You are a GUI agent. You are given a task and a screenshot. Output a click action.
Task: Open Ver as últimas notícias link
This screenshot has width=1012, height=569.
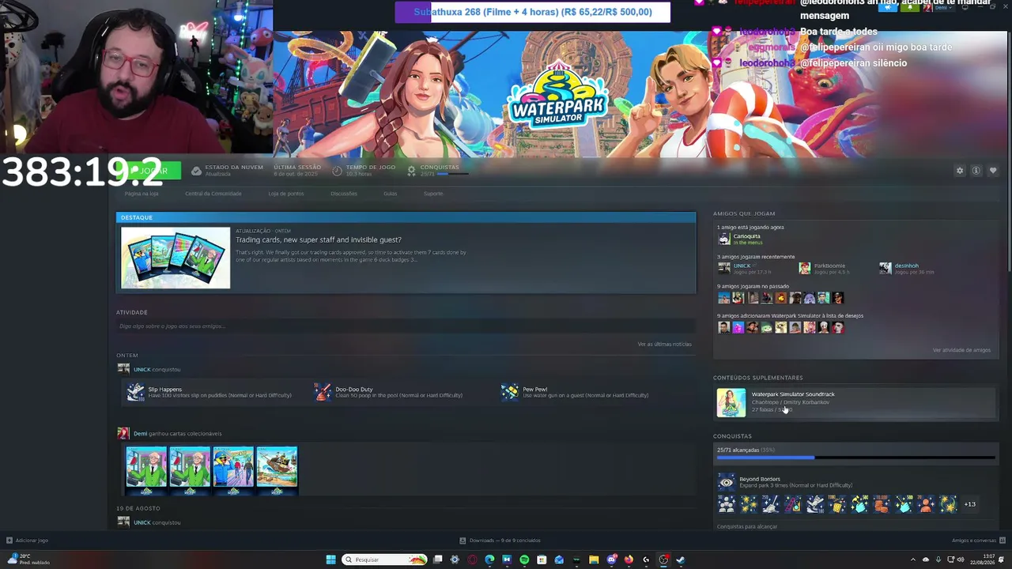click(x=665, y=345)
